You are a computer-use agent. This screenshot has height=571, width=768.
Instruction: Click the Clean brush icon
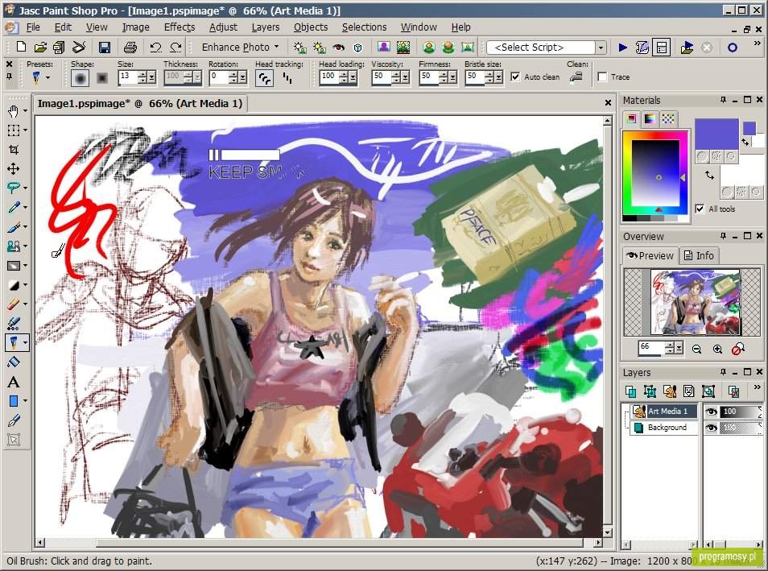click(576, 77)
